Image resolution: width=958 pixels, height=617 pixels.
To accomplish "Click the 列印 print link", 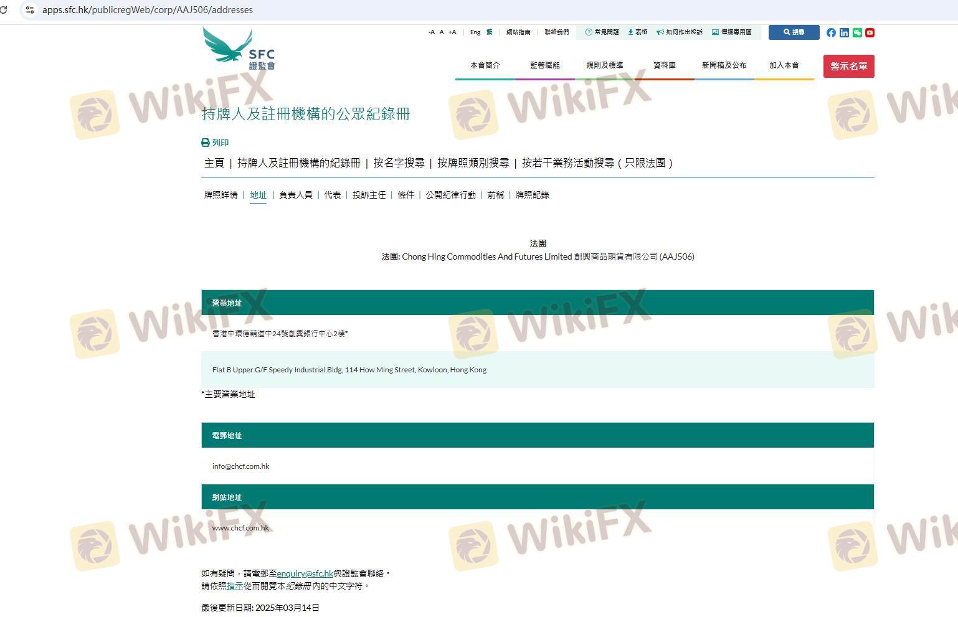I will pyautogui.click(x=215, y=143).
